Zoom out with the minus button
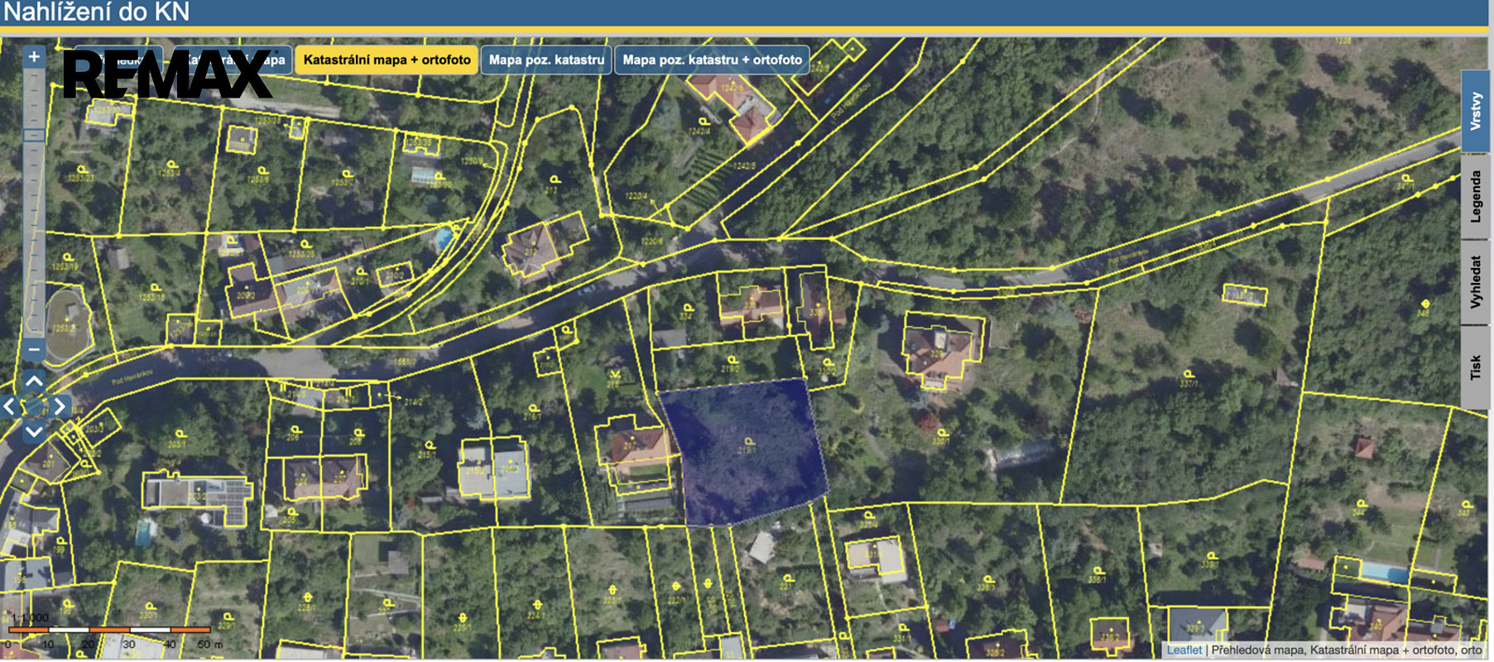The image size is (1494, 662). tap(34, 350)
